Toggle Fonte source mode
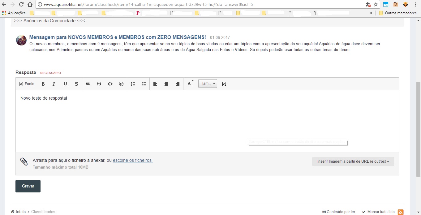 (27, 84)
